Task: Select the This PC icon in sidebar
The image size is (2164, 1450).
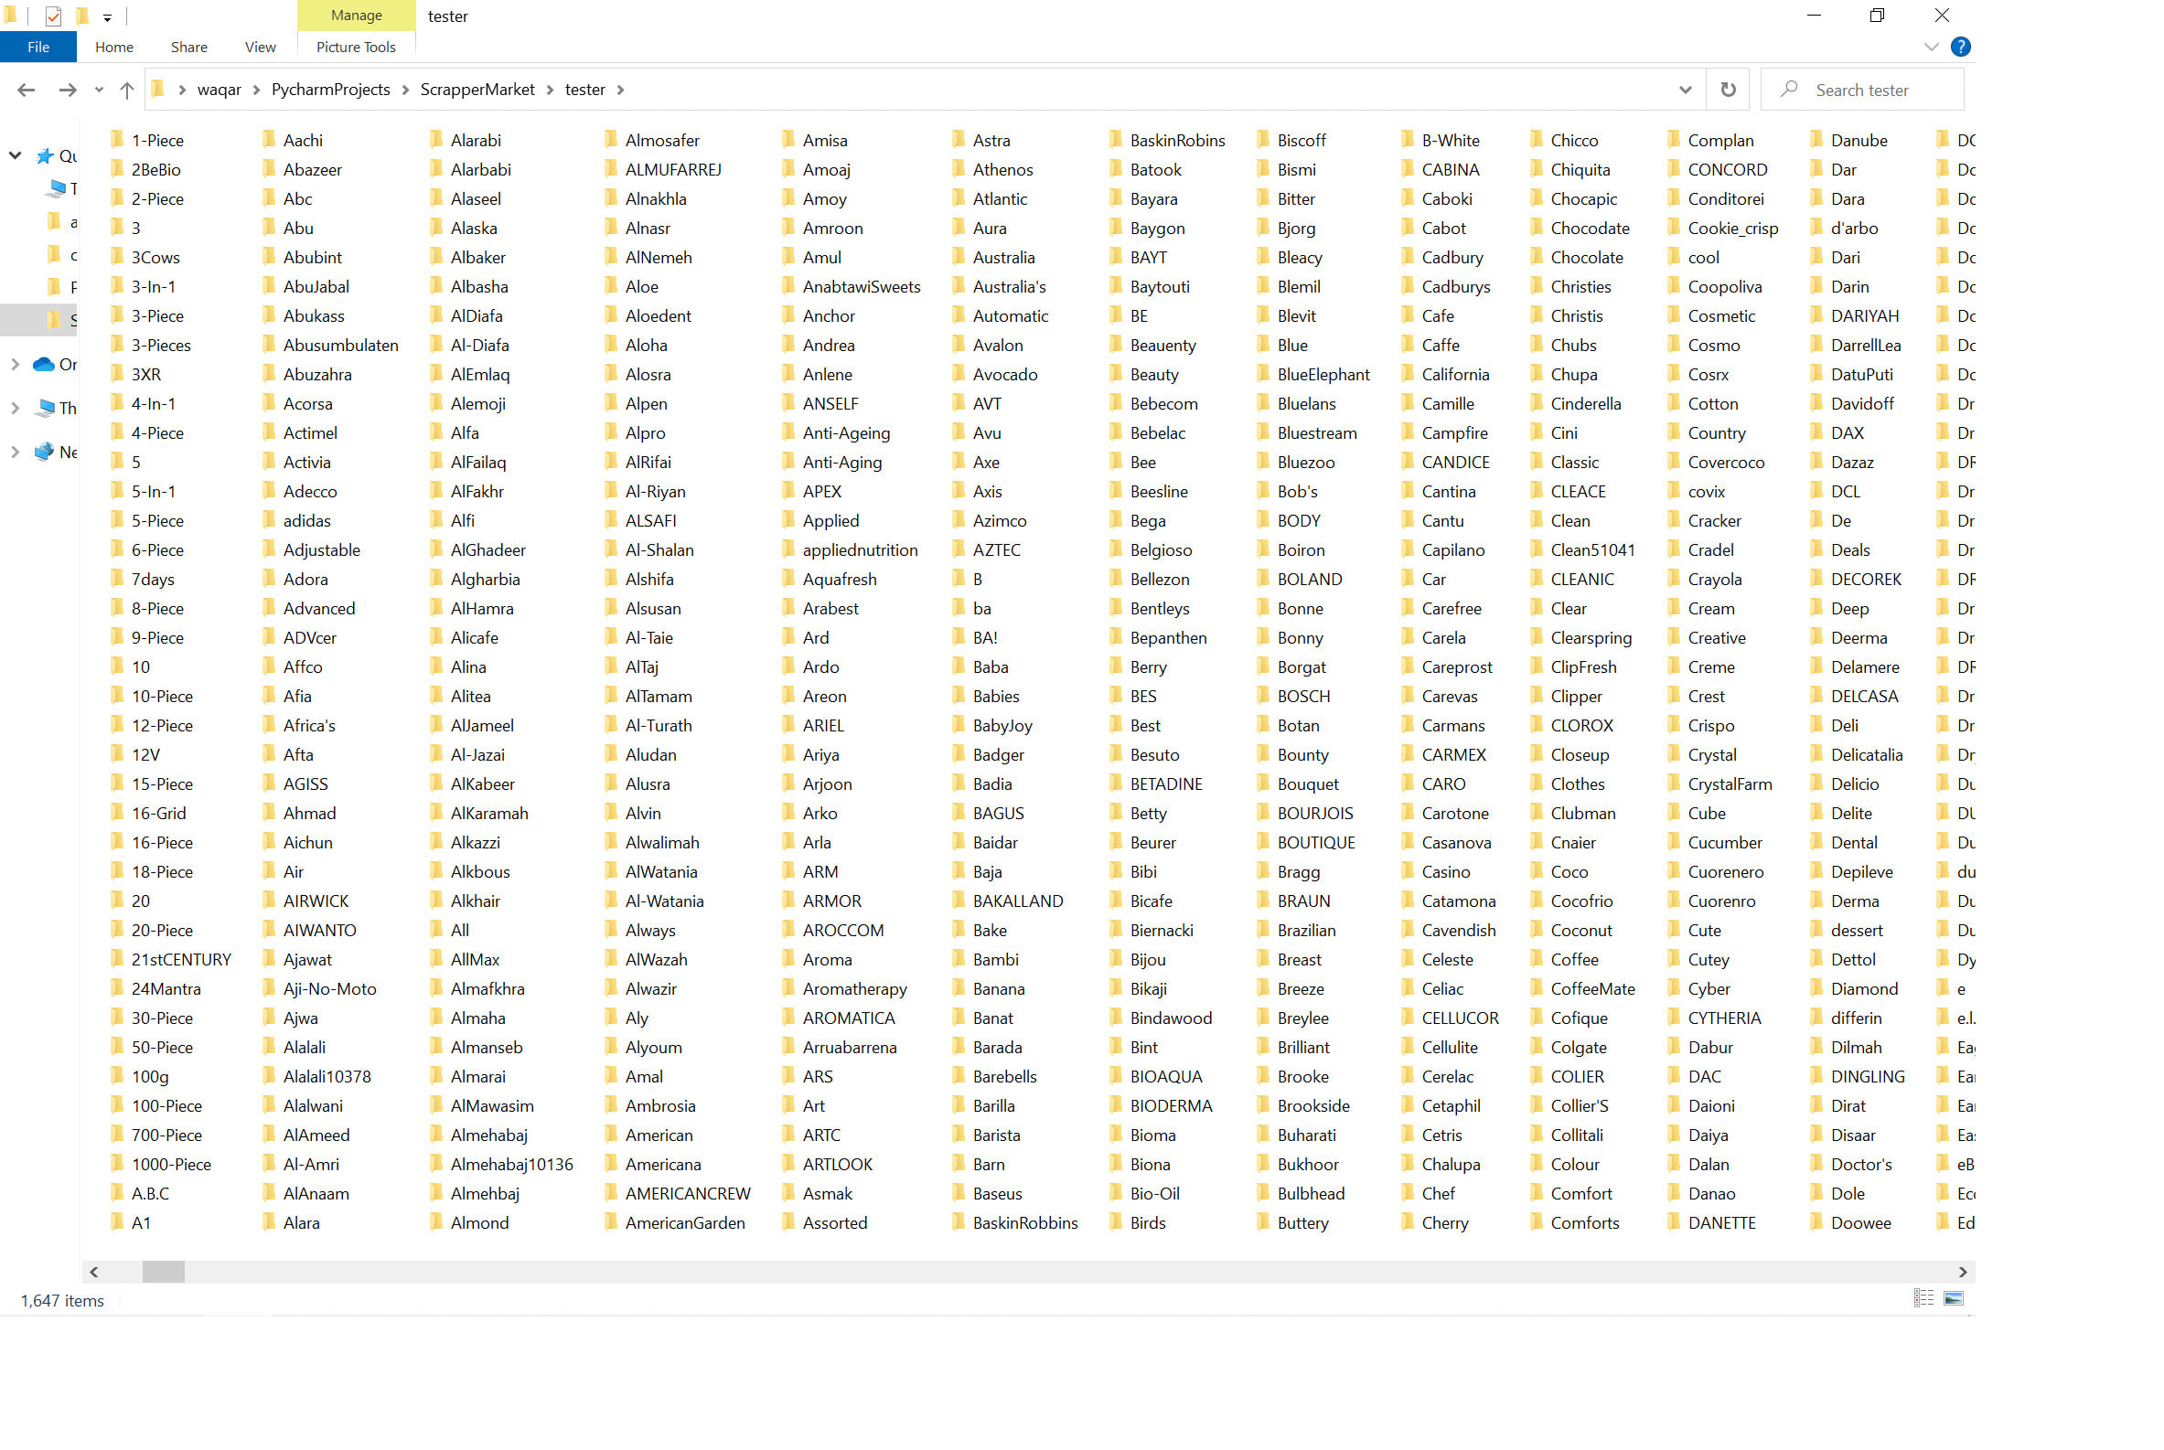Action: (x=45, y=408)
